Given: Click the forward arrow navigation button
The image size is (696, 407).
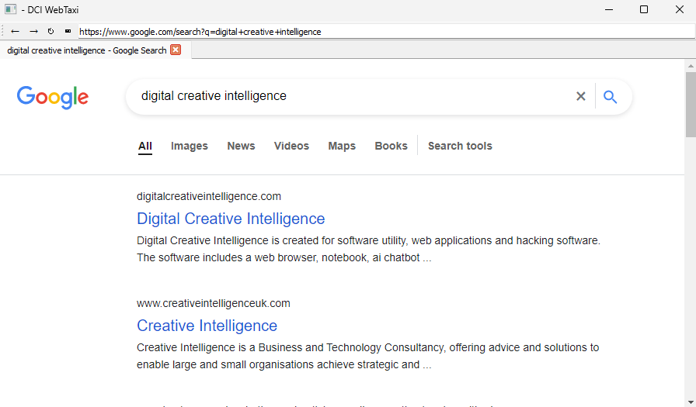Looking at the screenshot, I should (x=33, y=31).
